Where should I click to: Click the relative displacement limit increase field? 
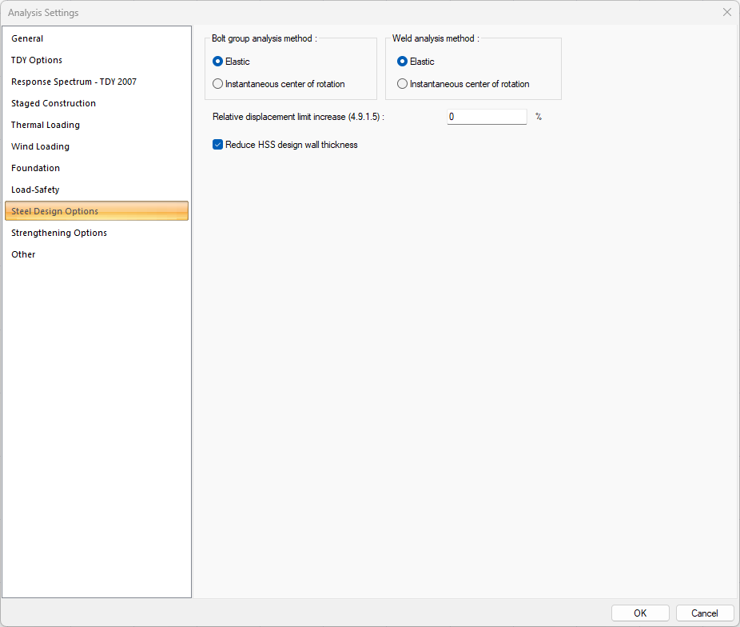(x=486, y=117)
